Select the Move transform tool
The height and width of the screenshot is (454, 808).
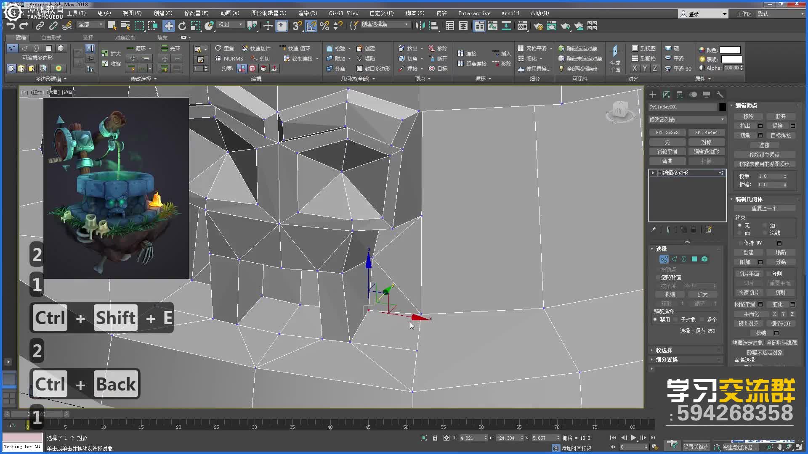point(168,26)
